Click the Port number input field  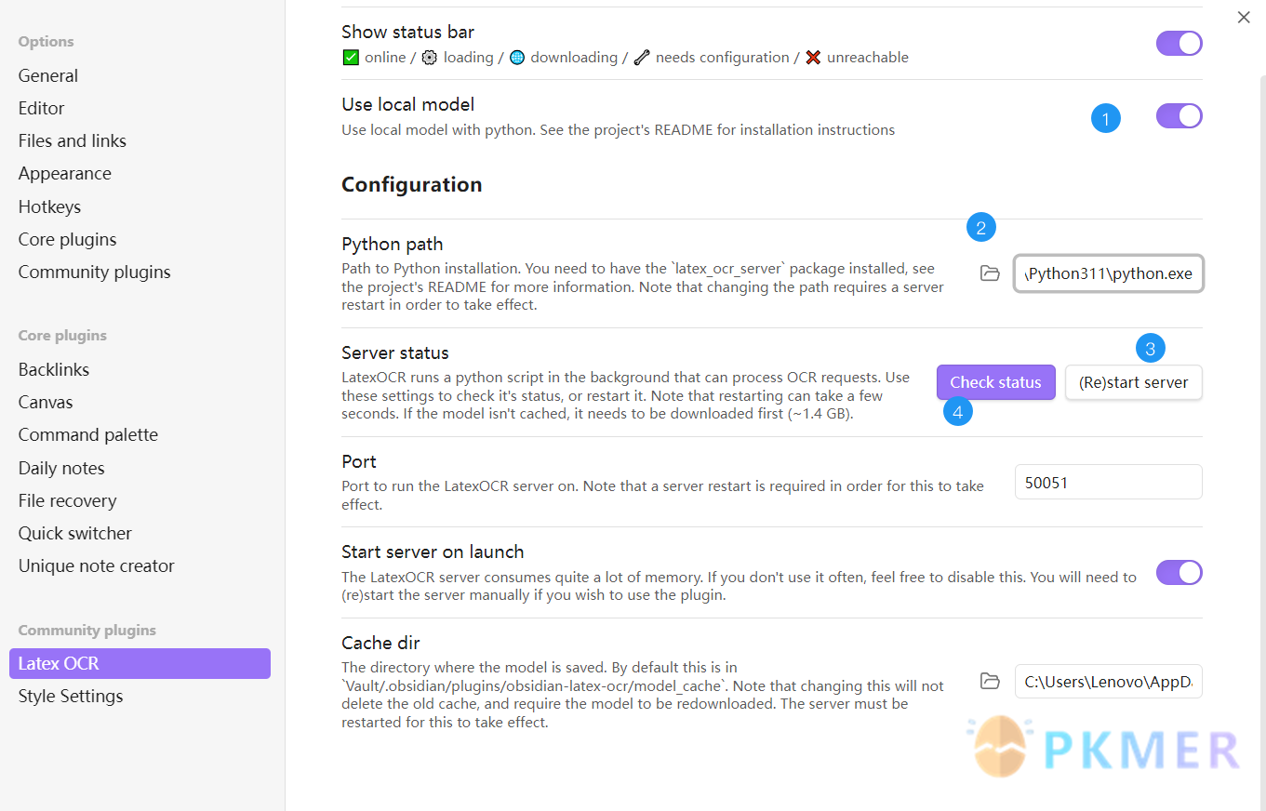(1108, 482)
